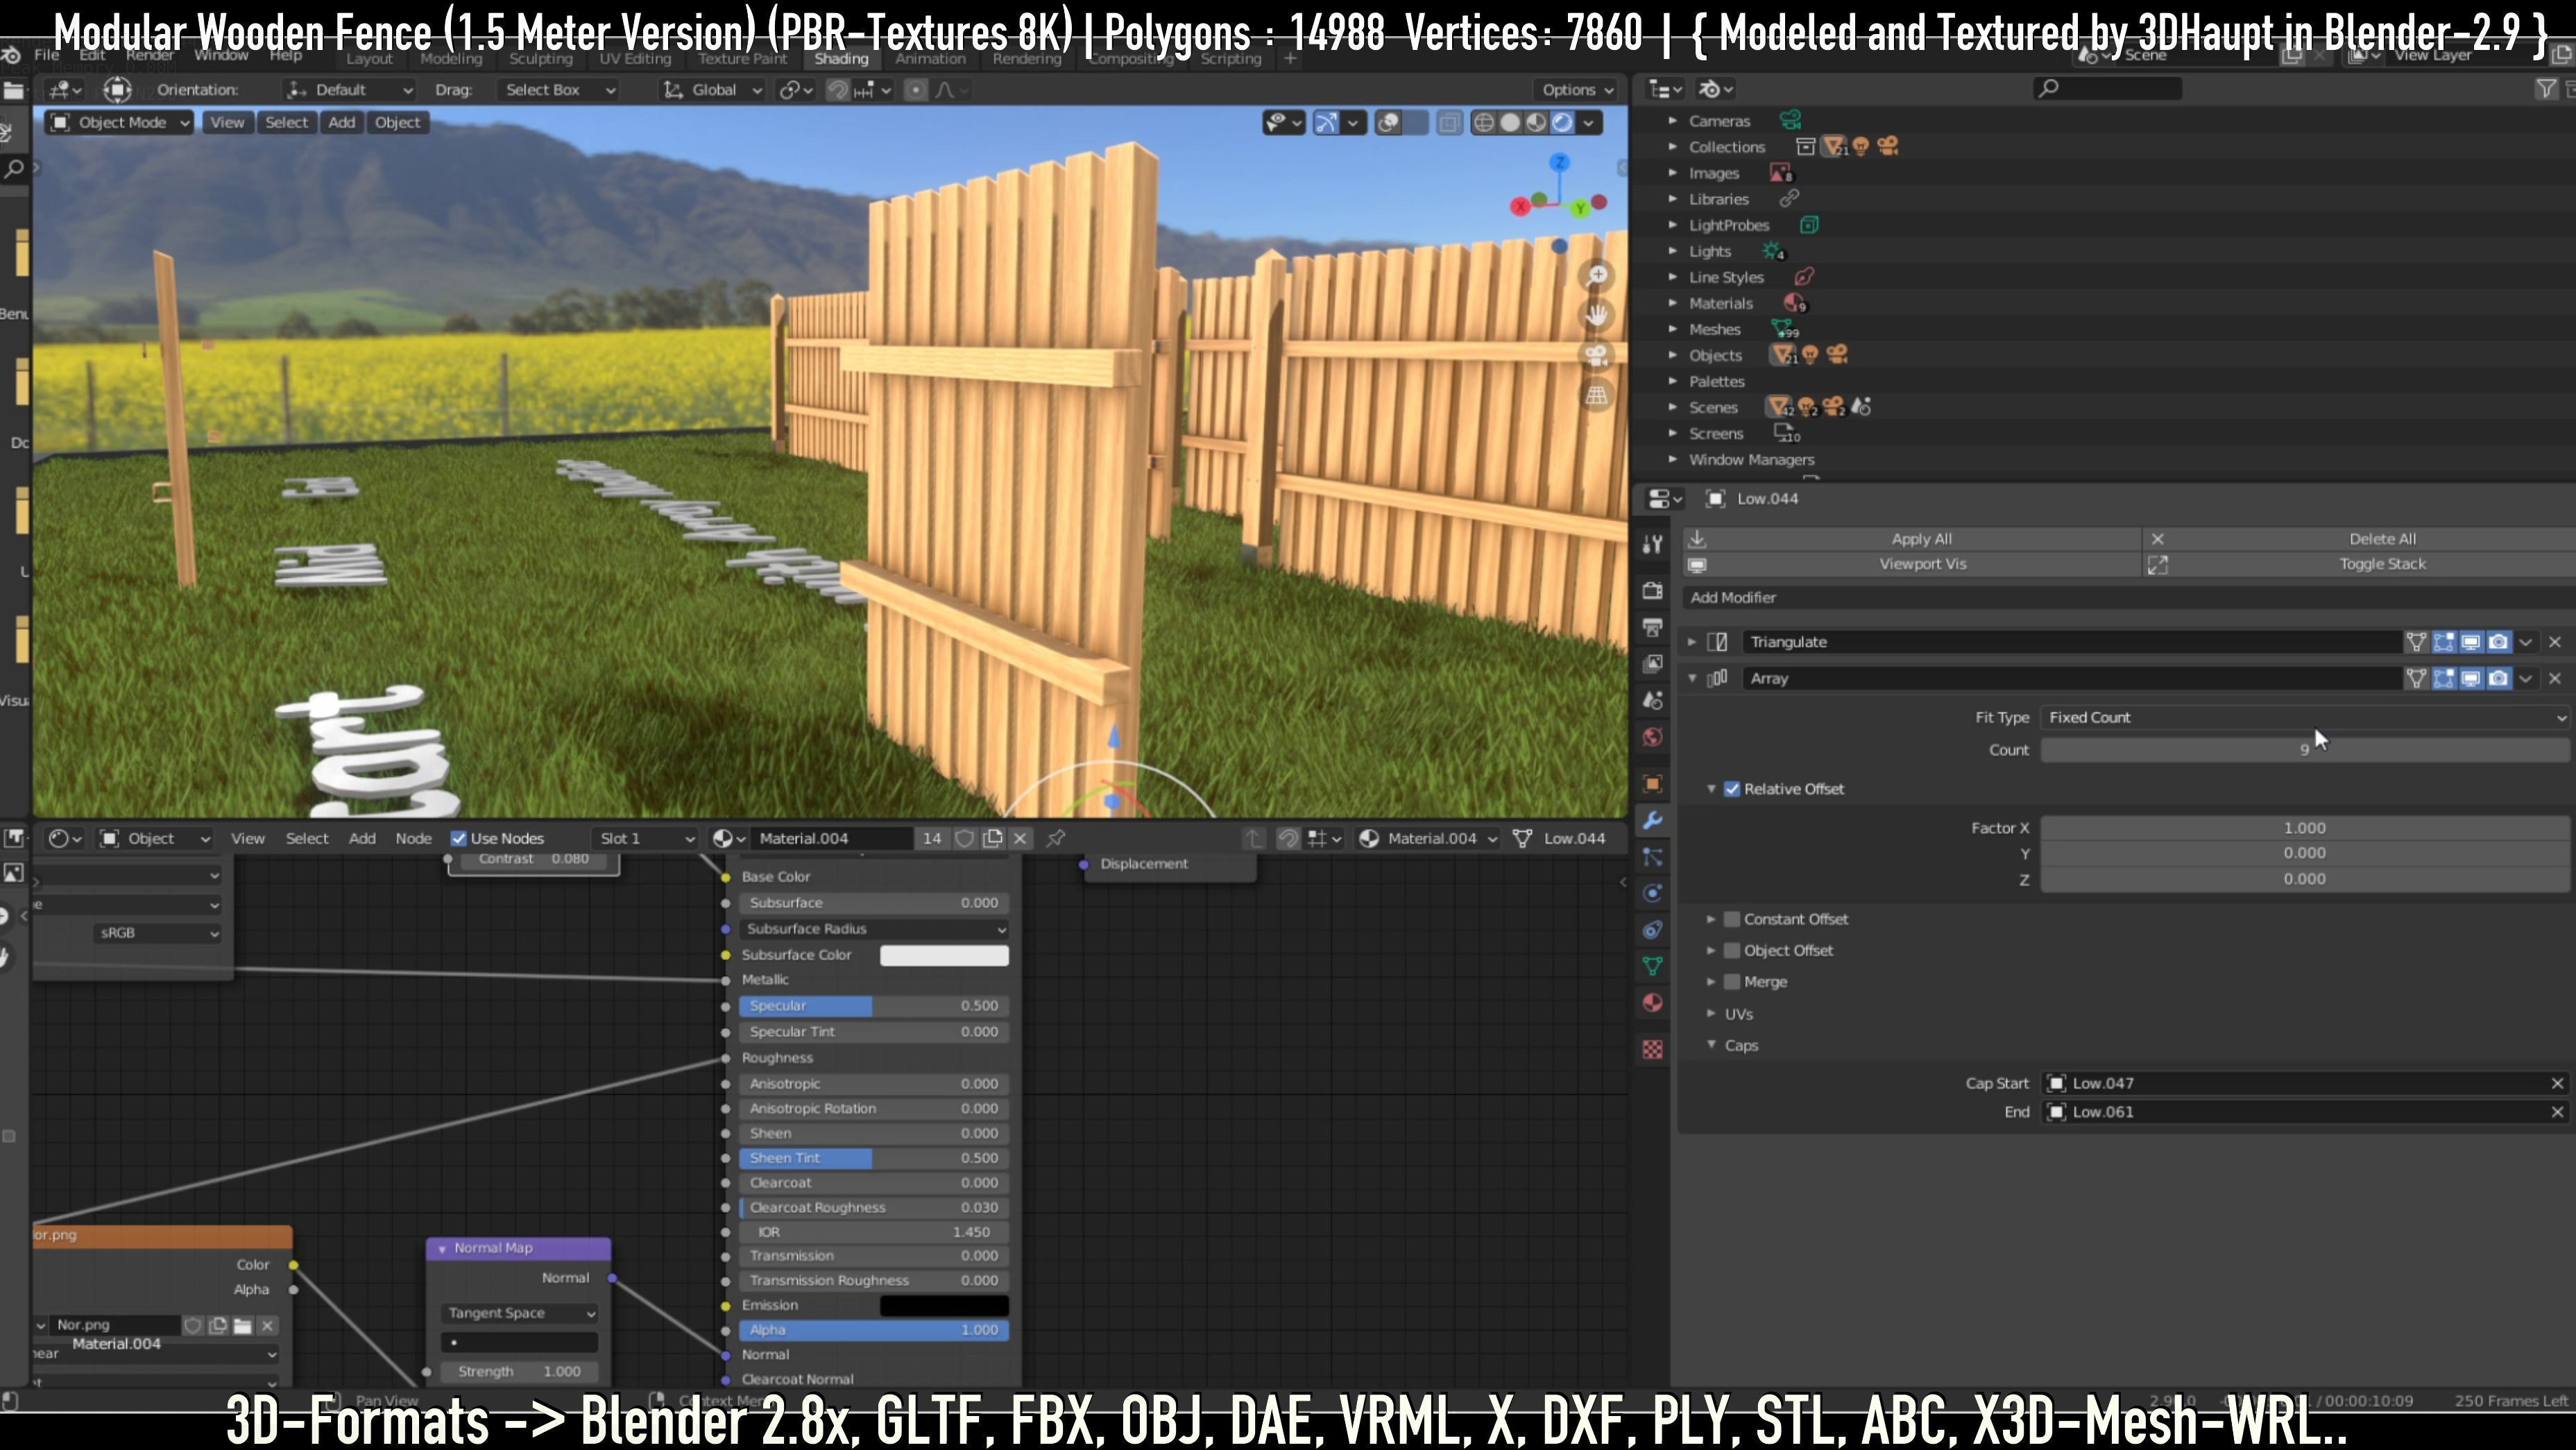Click the viewport zoom magnifier gizmo
Image resolution: width=2576 pixels, height=1450 pixels.
(1597, 275)
